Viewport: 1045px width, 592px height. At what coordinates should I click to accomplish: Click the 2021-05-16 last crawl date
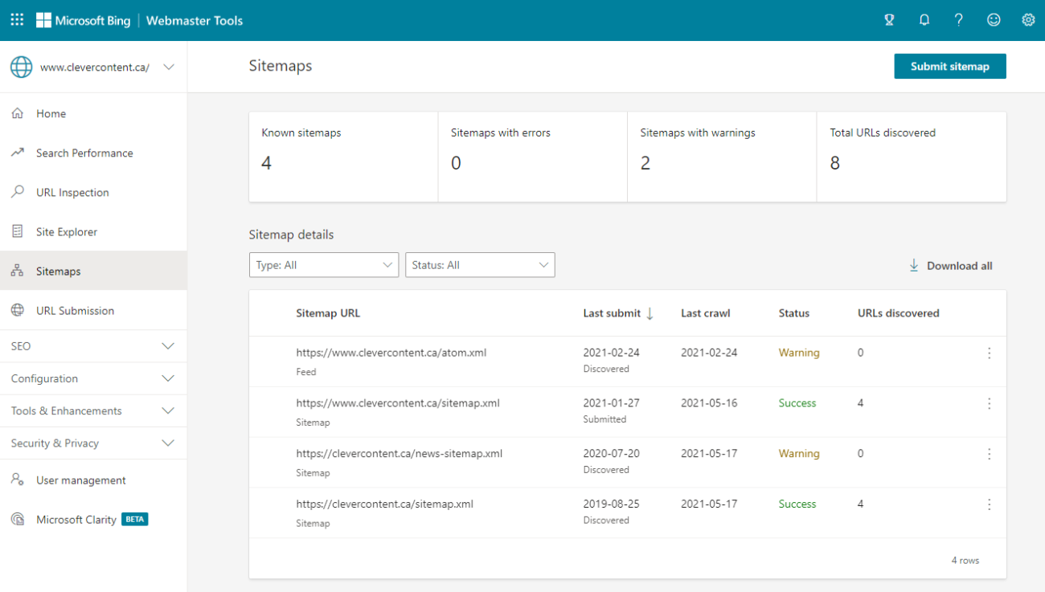(709, 403)
